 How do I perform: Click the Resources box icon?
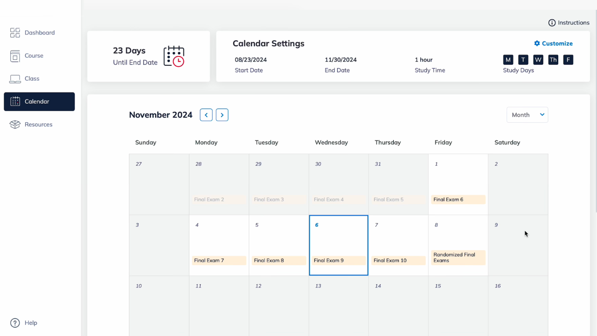(15, 125)
